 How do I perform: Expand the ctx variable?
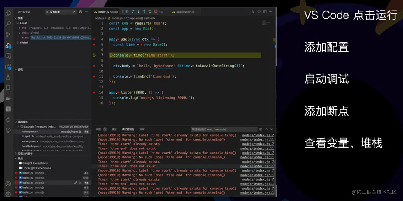click(20, 28)
